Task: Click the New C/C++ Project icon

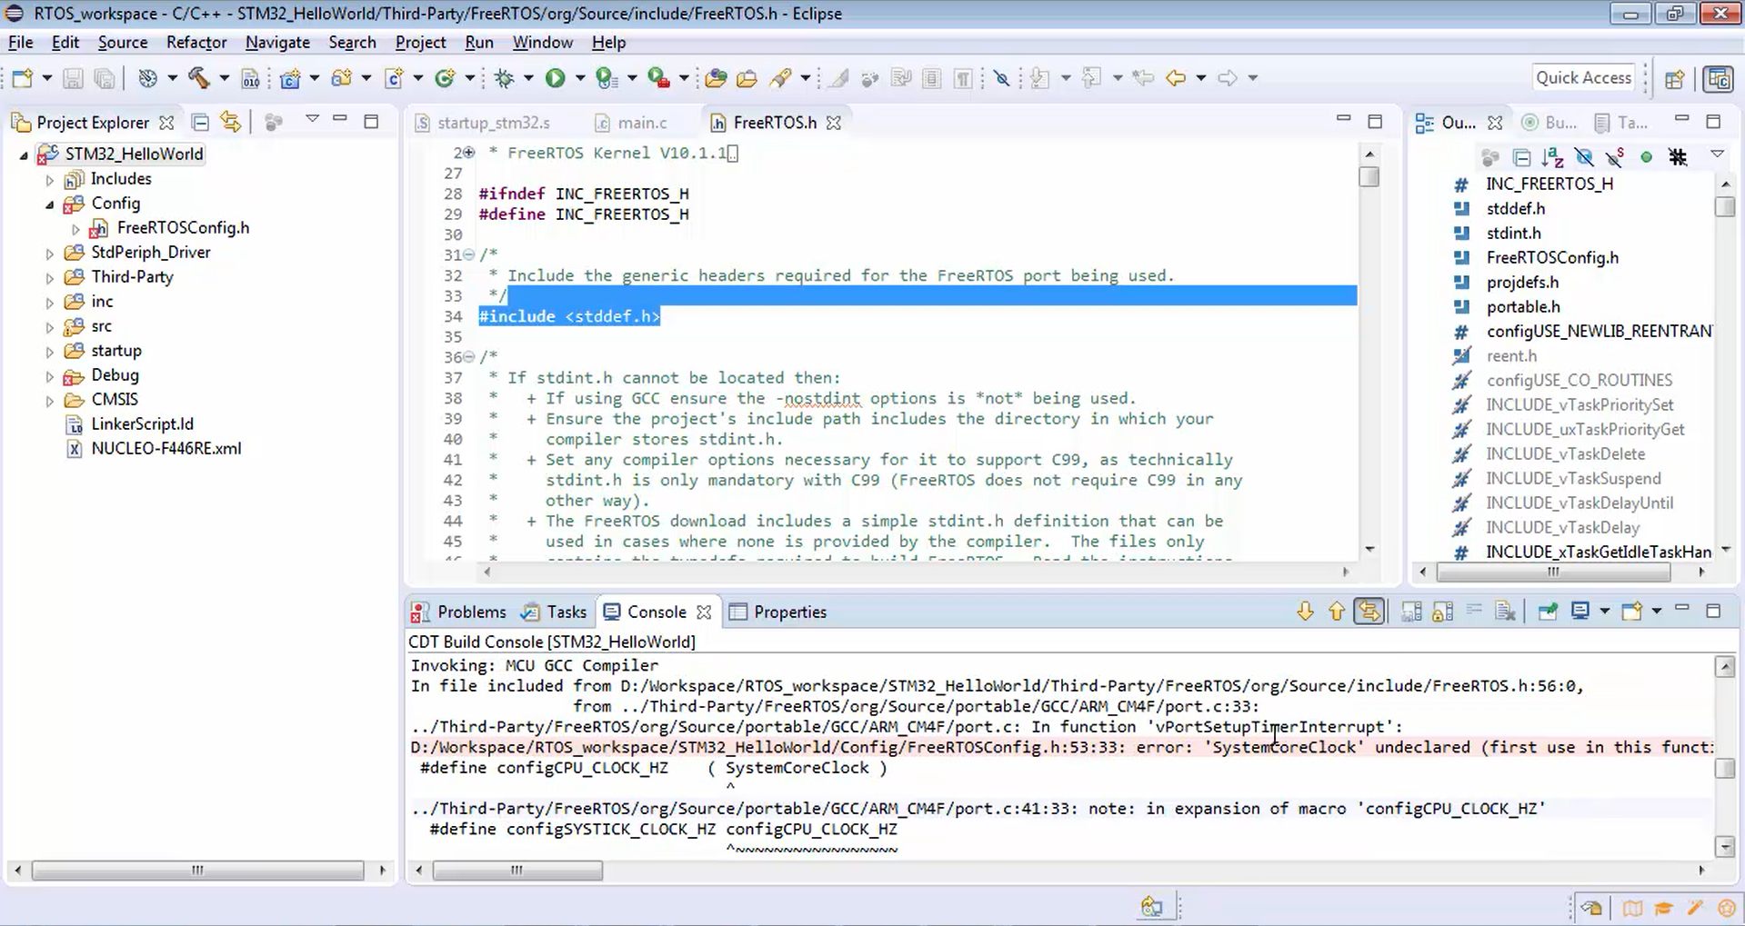Action: 290,78
